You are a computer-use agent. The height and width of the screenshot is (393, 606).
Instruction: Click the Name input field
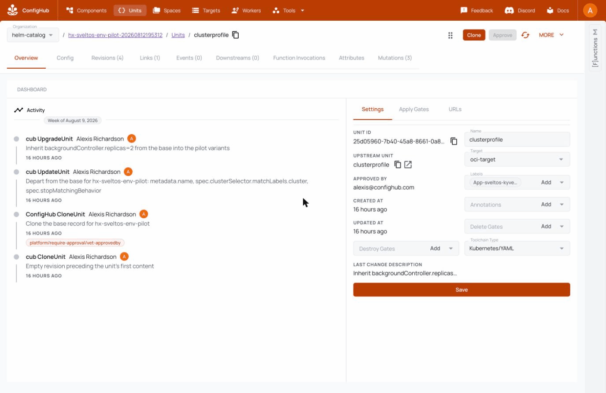[517, 140]
